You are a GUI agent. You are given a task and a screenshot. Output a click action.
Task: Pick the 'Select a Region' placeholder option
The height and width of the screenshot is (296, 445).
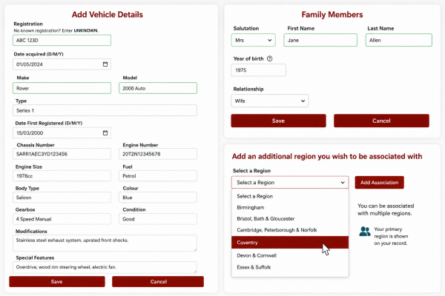click(x=290, y=196)
